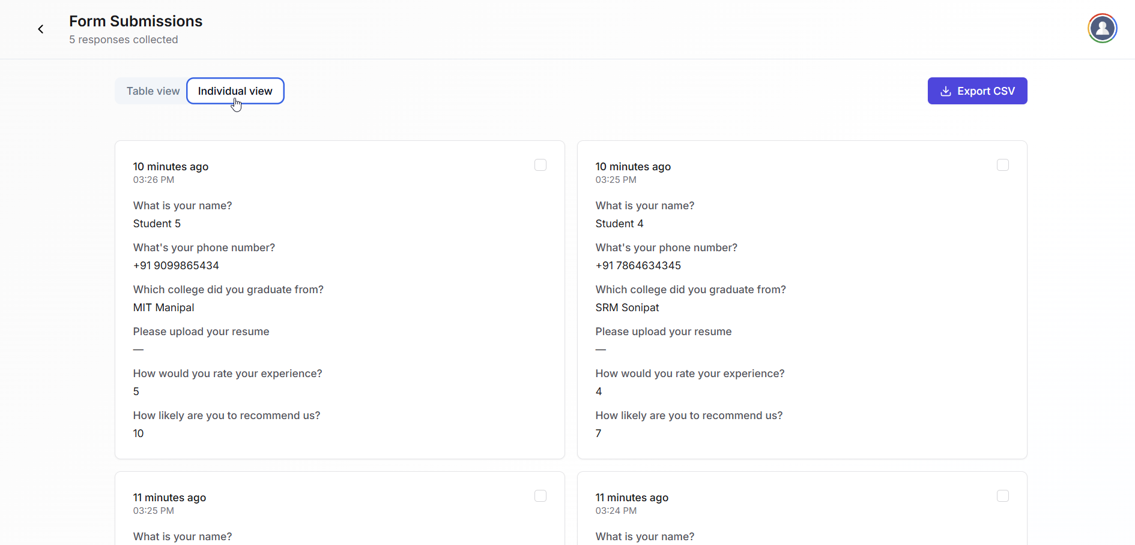The image size is (1135, 545).
Task: Click the Form Submissions heading
Action: click(136, 22)
